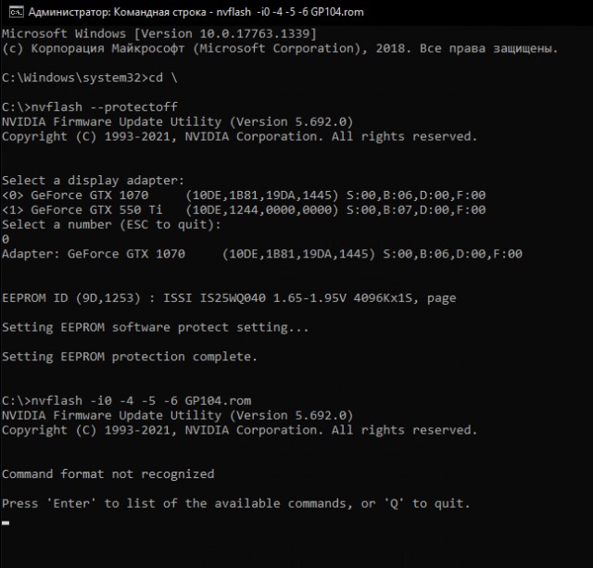Click the 'cd \' command line
The image size is (593, 568).
click(x=90, y=78)
